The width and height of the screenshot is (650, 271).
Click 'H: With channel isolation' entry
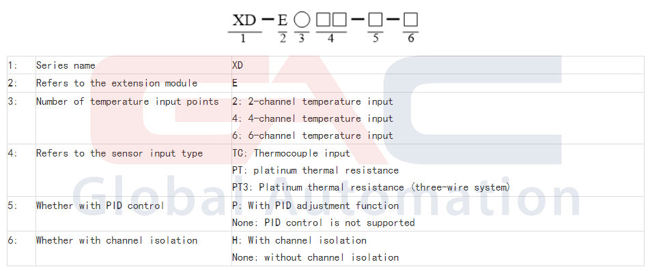299,240
